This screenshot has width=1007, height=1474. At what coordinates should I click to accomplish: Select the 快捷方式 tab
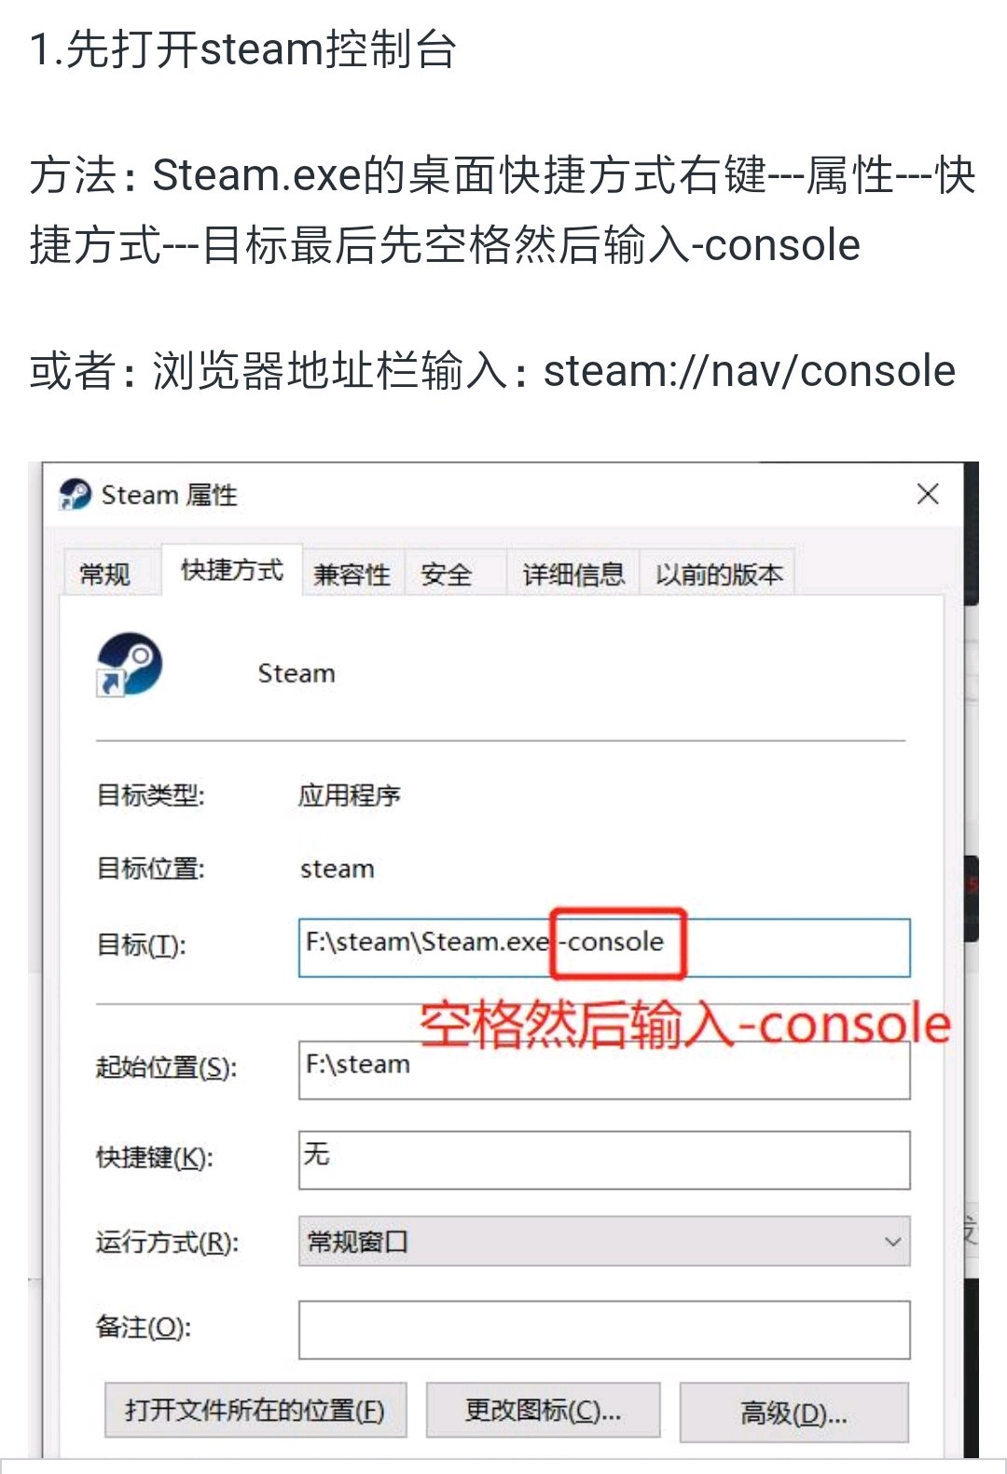(231, 570)
